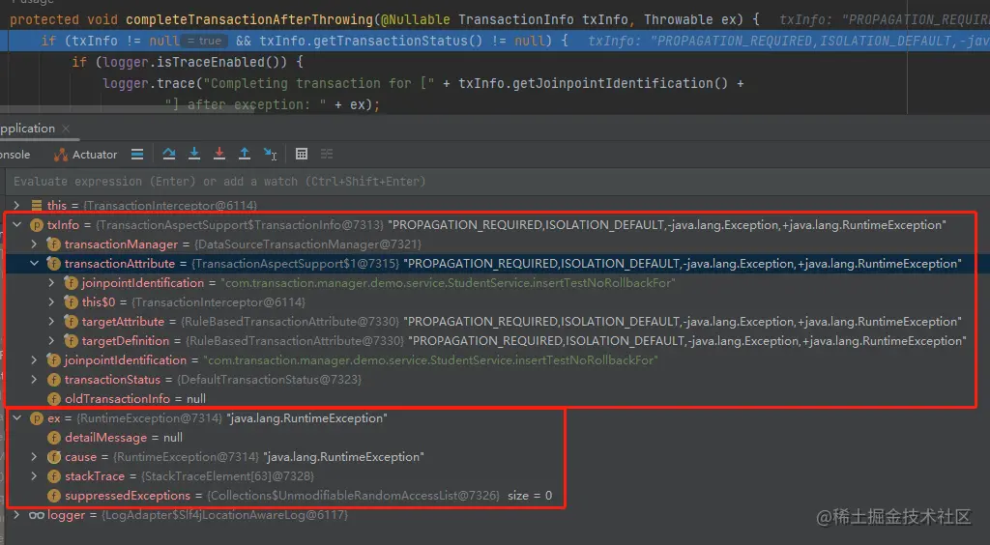990x545 pixels.
Task: Click the Step Out debugger icon
Action: 245,154
